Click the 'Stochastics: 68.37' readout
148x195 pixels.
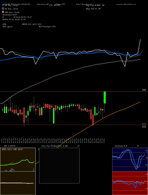[x=9, y=15]
